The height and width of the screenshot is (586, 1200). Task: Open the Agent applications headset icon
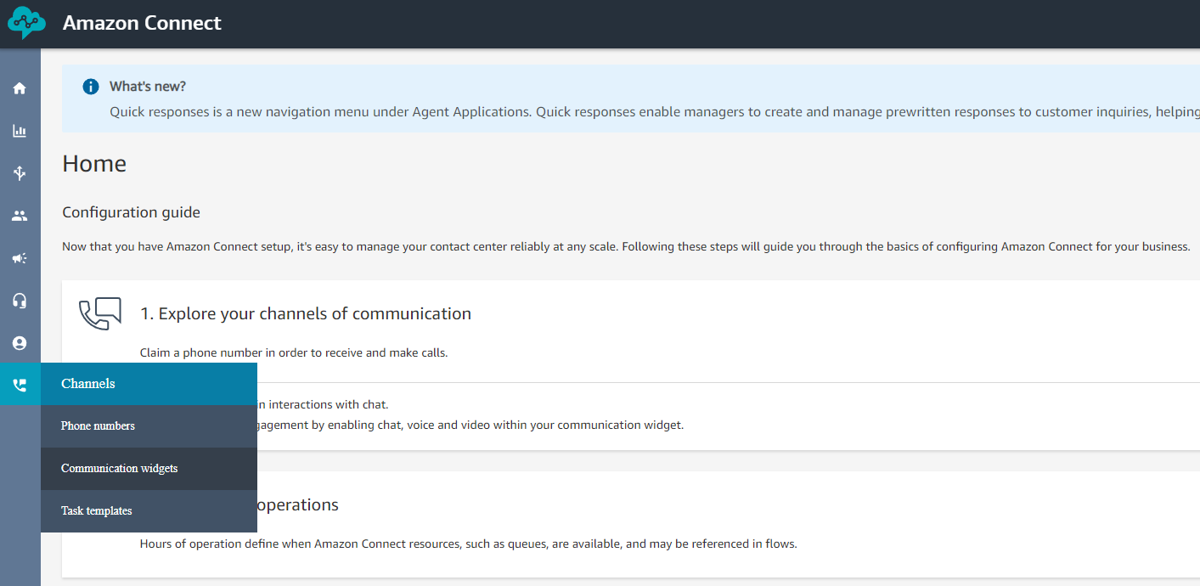pos(20,301)
